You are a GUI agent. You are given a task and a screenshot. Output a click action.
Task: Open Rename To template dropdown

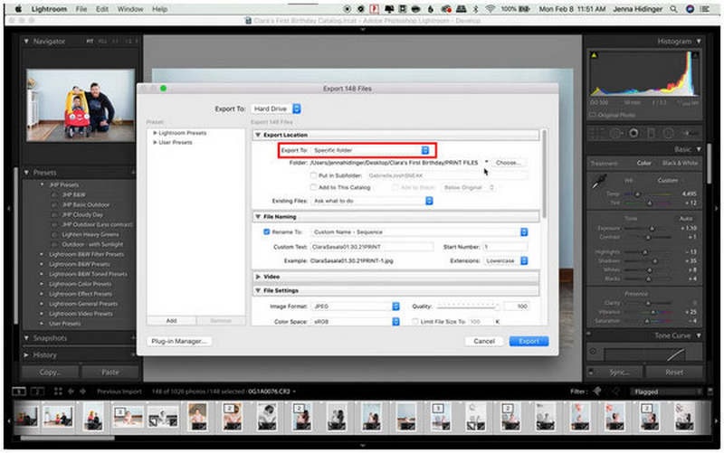click(419, 232)
